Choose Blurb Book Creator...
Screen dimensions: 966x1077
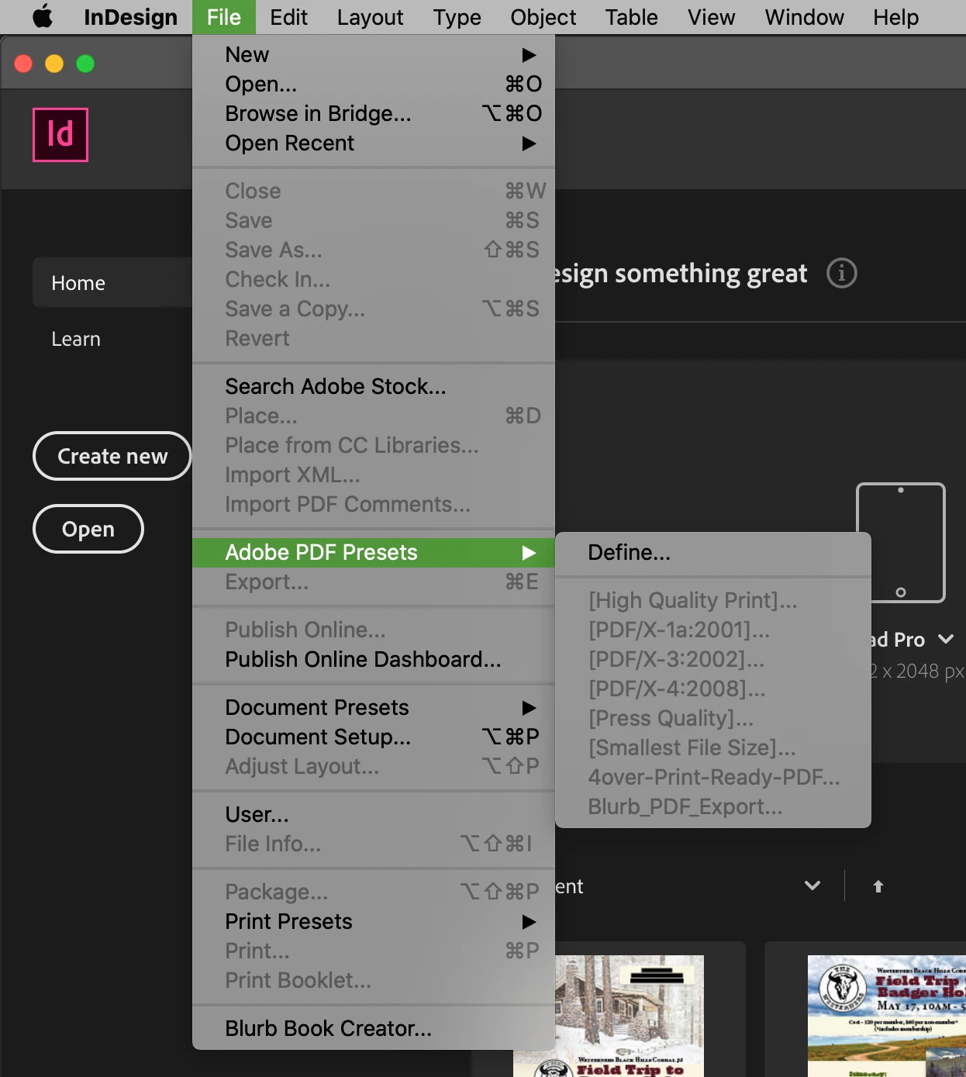[x=374, y=1028]
